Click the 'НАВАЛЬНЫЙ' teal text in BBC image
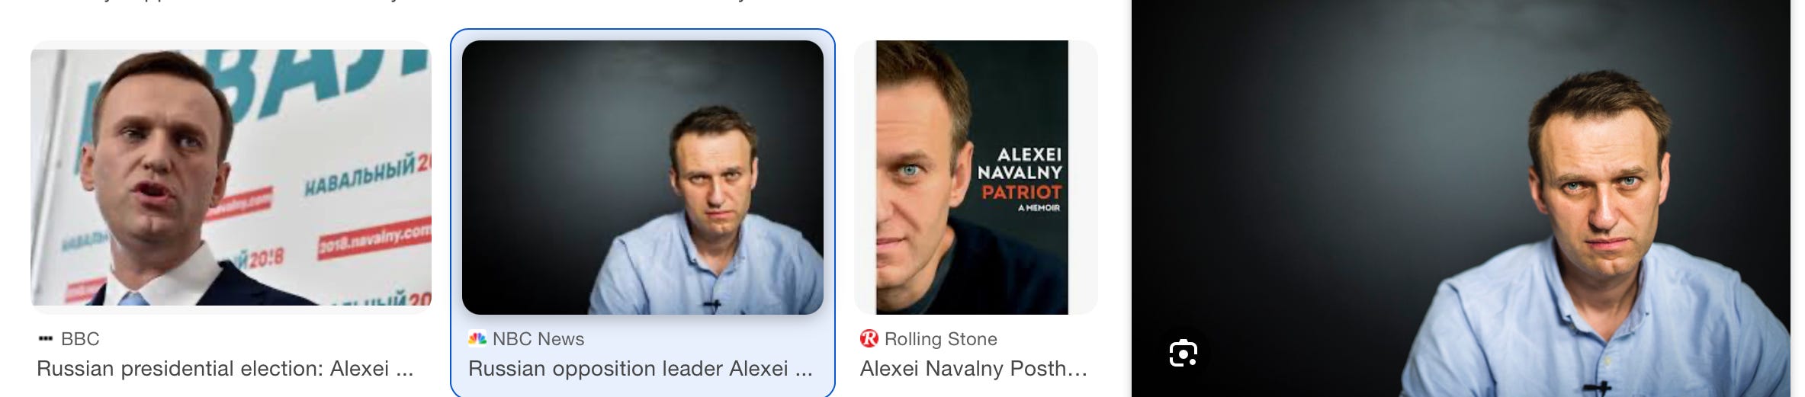This screenshot has width=1805, height=397. click(x=361, y=177)
